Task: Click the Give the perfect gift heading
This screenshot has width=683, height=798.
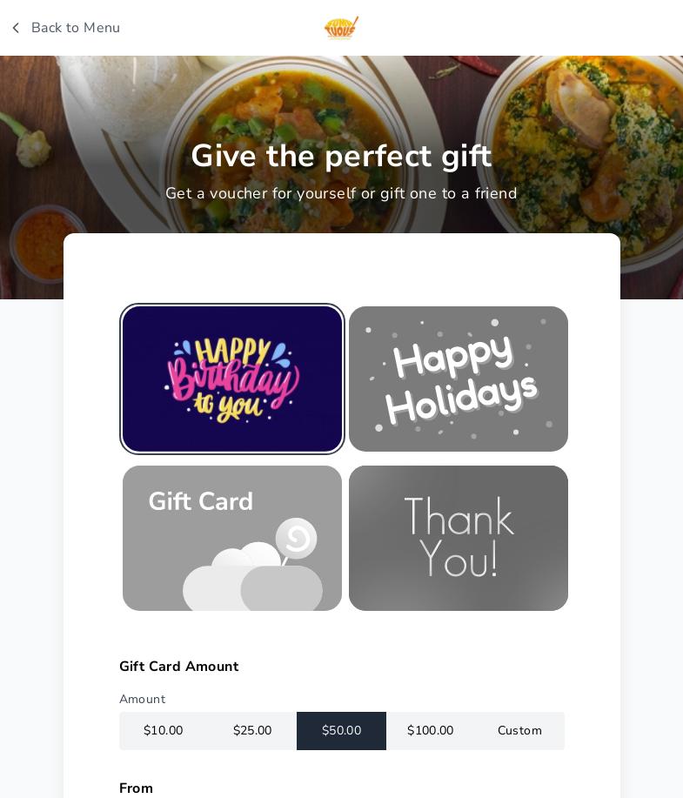Action: coord(341,155)
